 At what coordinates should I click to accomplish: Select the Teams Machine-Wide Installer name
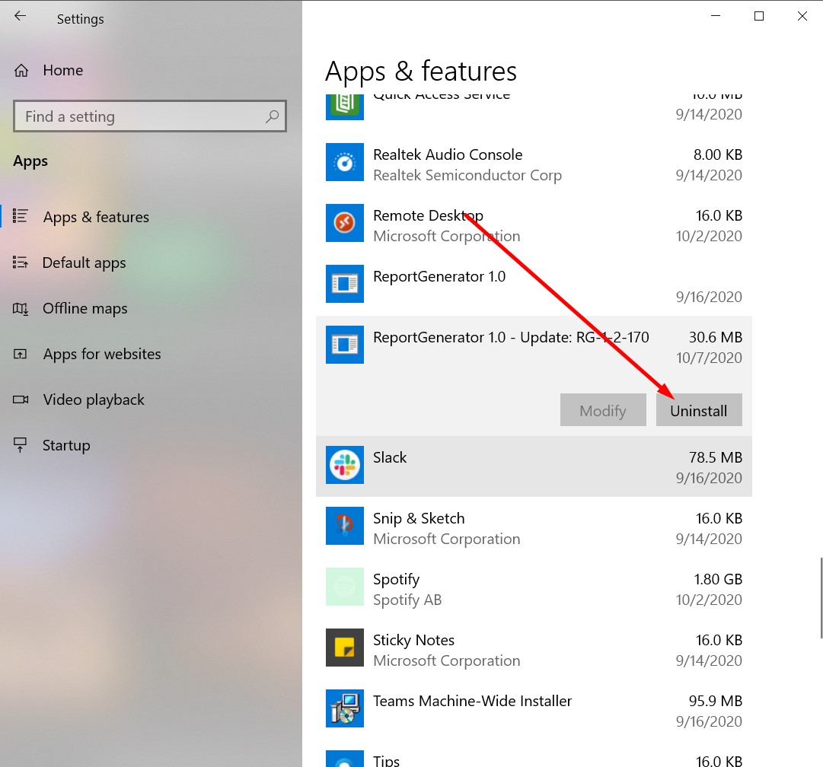(x=472, y=701)
